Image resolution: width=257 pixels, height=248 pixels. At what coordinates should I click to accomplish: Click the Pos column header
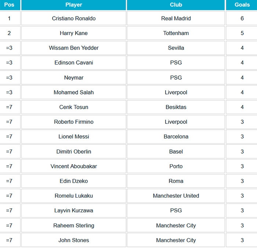tap(9, 5)
